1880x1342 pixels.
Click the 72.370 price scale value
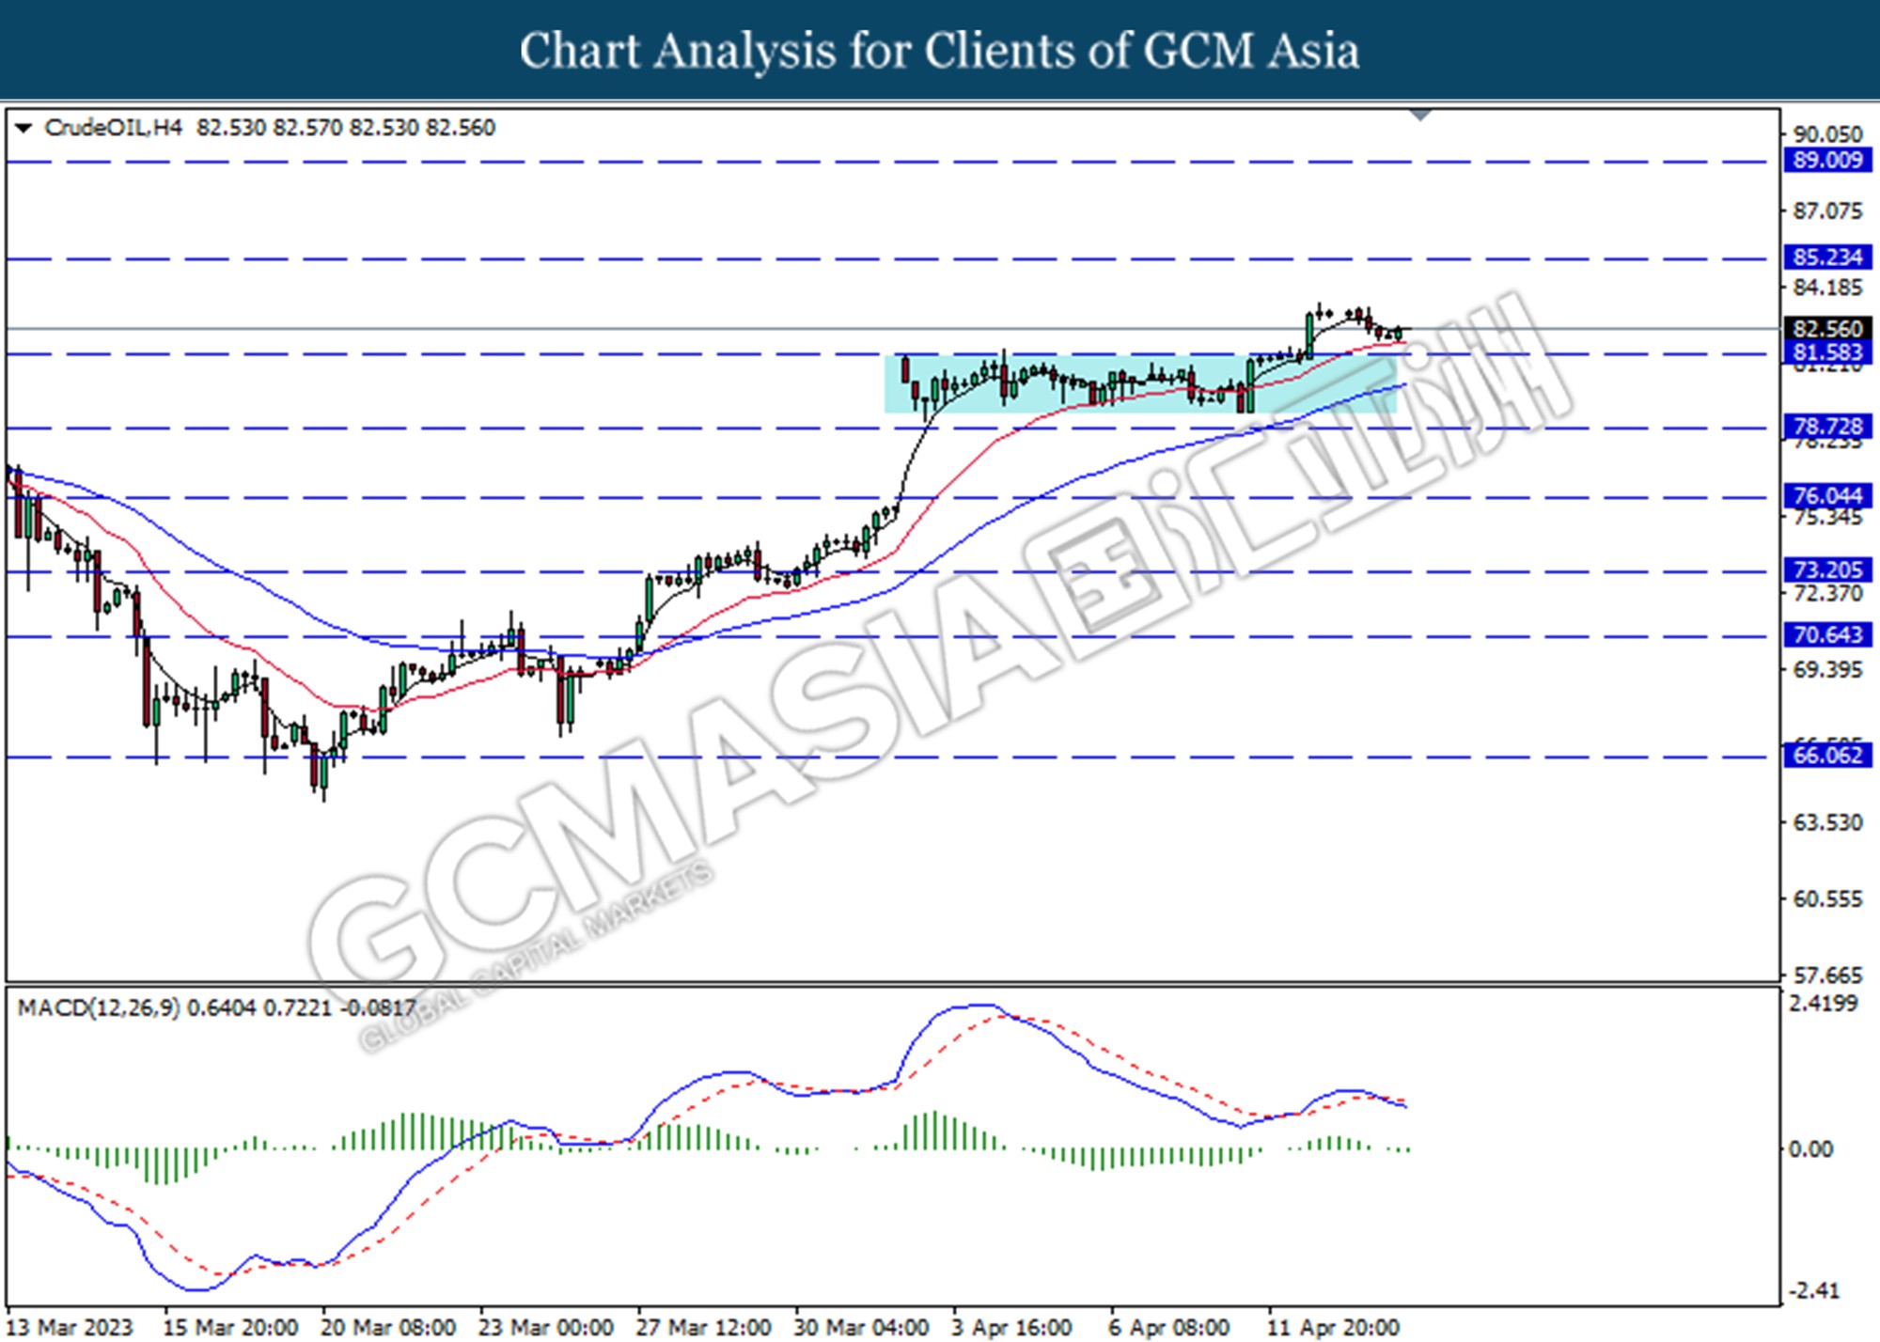(1827, 593)
